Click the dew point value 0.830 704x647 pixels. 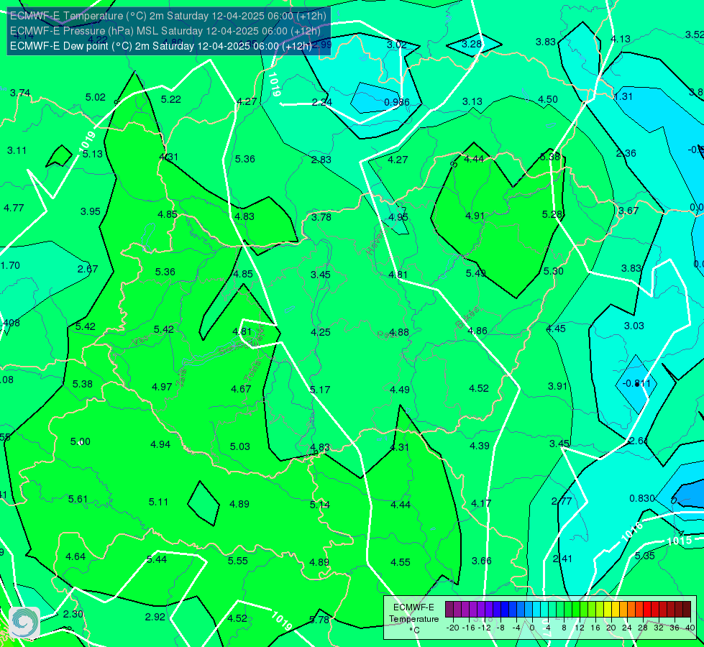(642, 498)
